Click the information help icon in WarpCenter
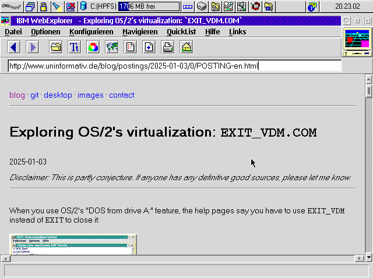 (312, 6)
